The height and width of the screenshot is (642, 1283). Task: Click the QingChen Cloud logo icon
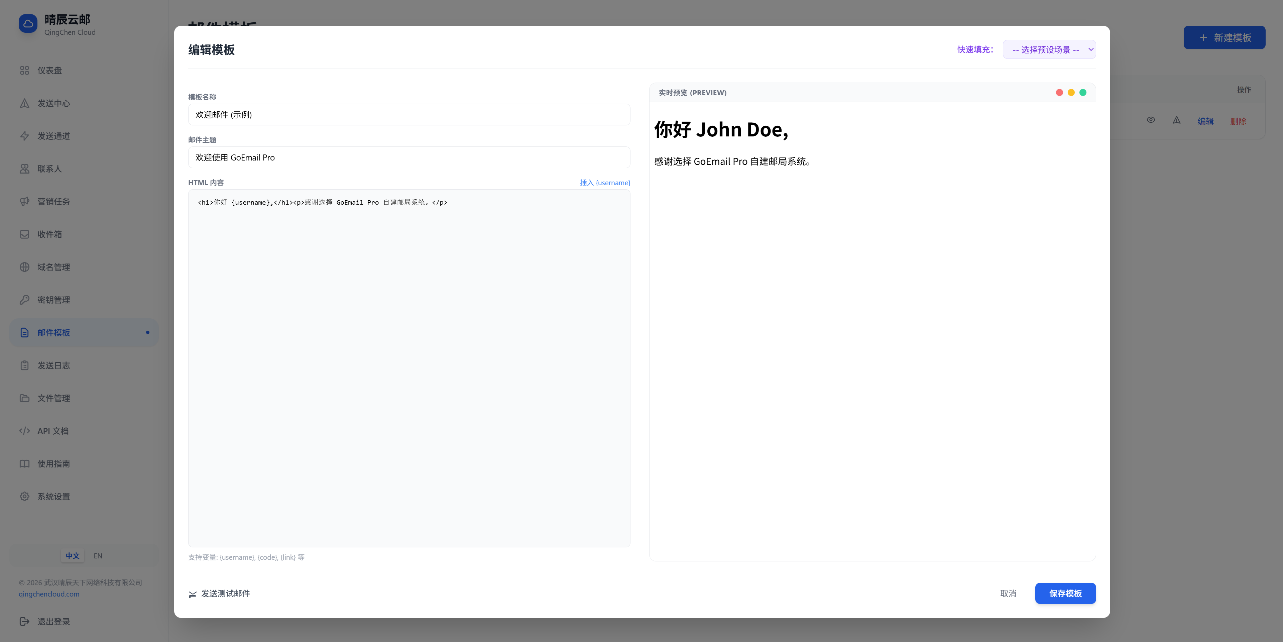coord(28,23)
